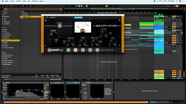The image size is (186, 104).
Task: Select style N on Decapitator
Action: tap(83, 50)
